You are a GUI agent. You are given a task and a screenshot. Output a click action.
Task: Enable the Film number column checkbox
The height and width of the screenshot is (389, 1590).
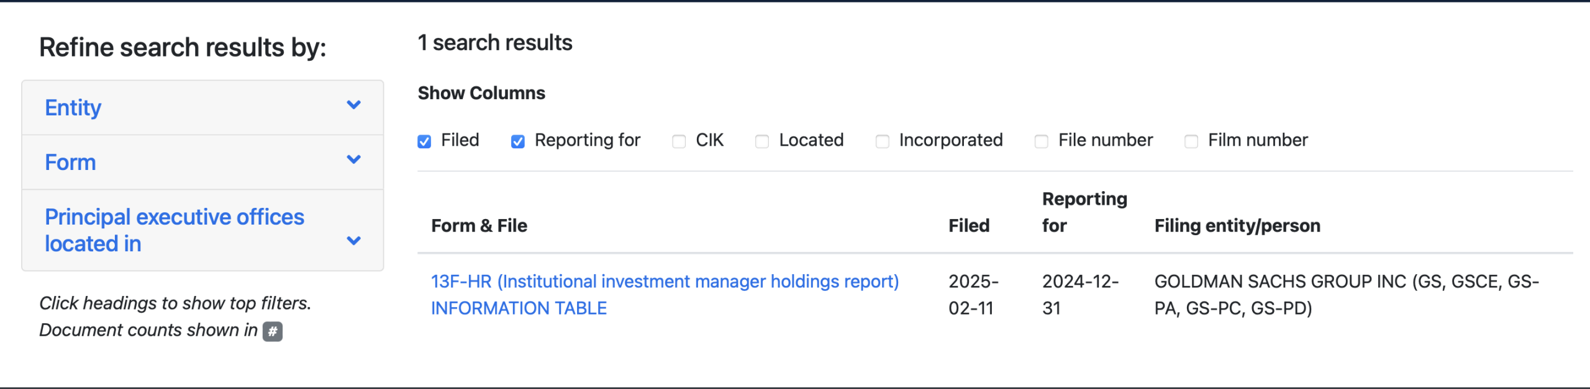[x=1191, y=141]
